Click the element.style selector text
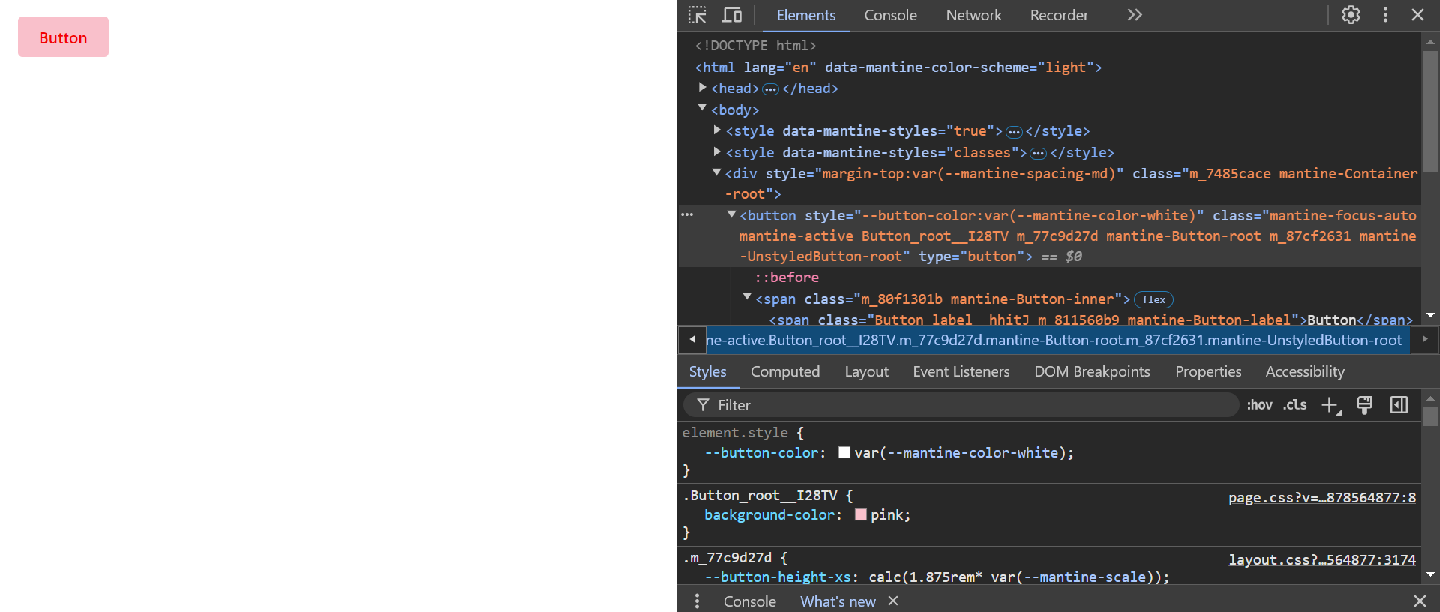 point(735,433)
